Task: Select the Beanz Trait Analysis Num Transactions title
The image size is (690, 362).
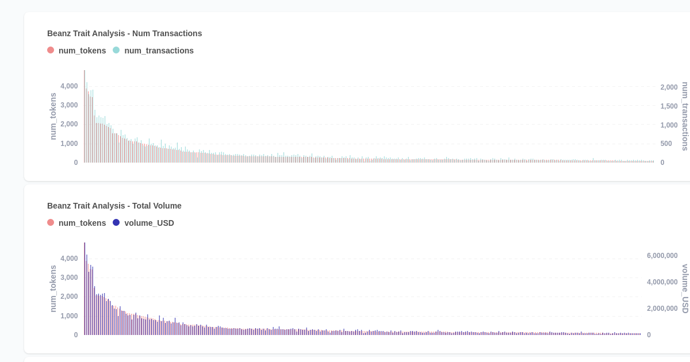Action: (x=124, y=33)
